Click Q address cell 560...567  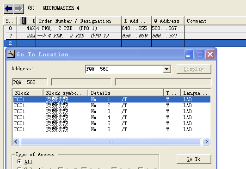pyautogui.click(x=168, y=28)
